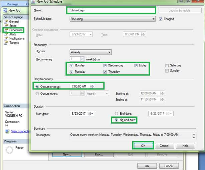Open the Start date calendar dropdown
Viewport: 205px width, 170px height.
point(91,114)
